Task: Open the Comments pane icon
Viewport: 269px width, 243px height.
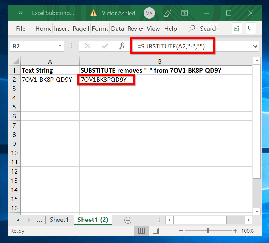Action: click(251, 28)
